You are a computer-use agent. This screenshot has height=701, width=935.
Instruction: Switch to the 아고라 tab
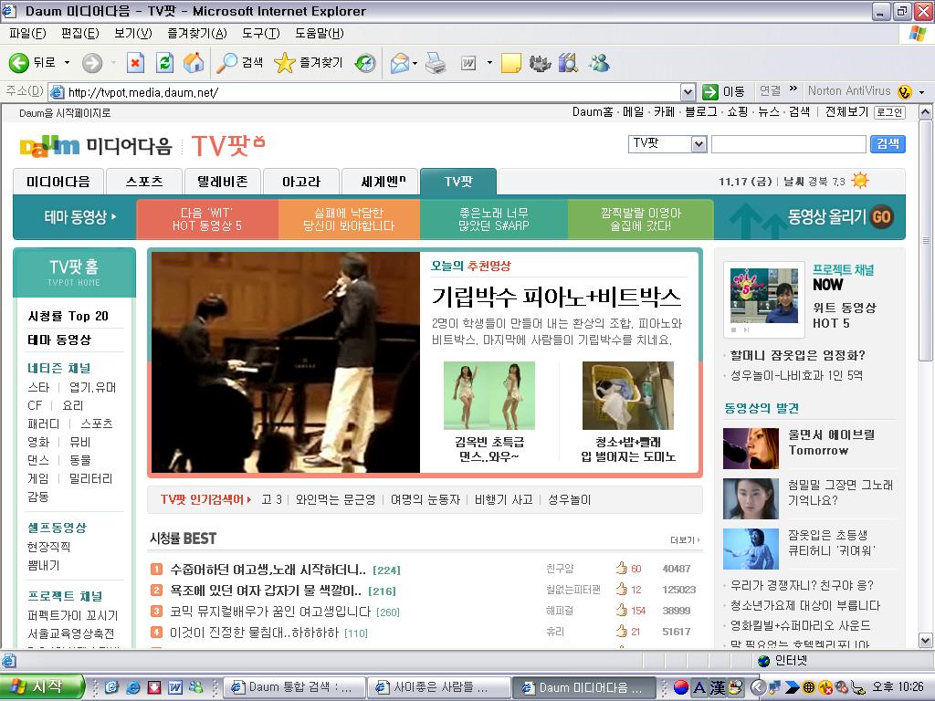pyautogui.click(x=301, y=182)
